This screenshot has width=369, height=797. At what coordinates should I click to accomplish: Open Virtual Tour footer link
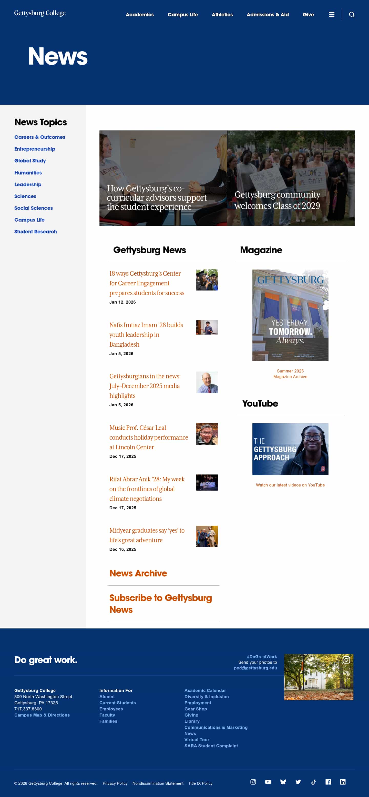(x=197, y=739)
